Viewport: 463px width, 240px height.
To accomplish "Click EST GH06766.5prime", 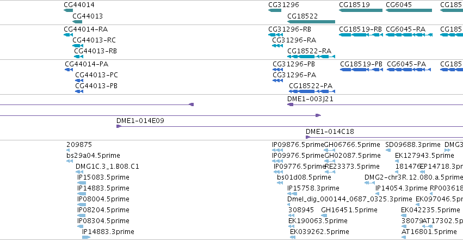I will point(330,150).
